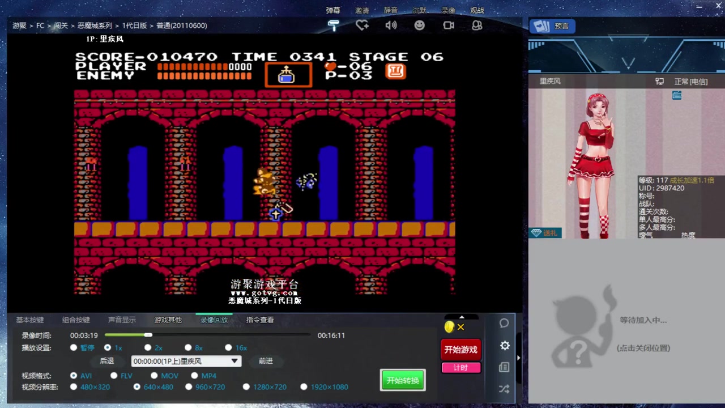Click the yellow X next to the coin
The width and height of the screenshot is (725, 408).
tap(461, 327)
